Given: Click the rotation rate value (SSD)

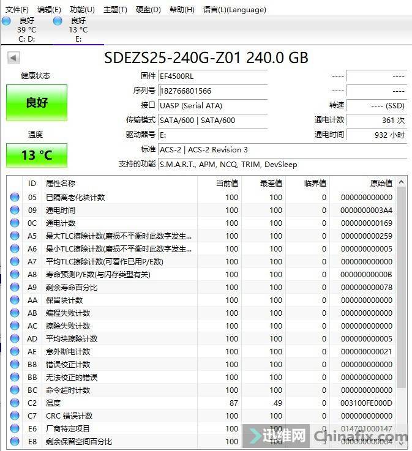Looking at the screenshot, I should tap(376, 105).
